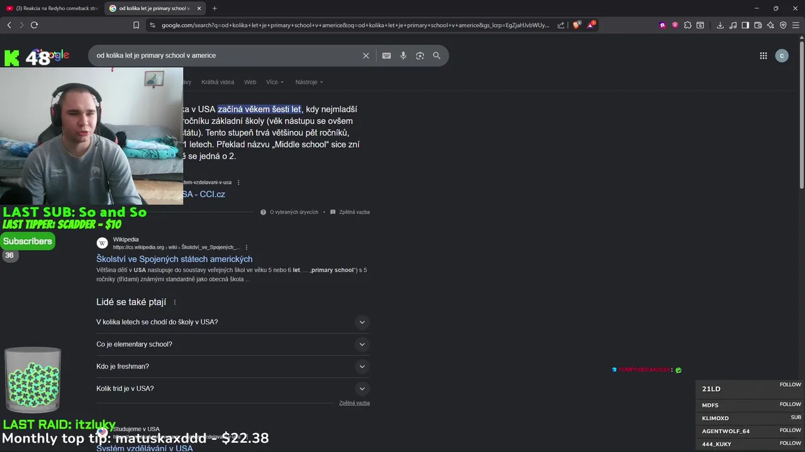Screen dimensions: 805x452
Task: Open the CCI.cz featured snippet link
Action: [204, 194]
